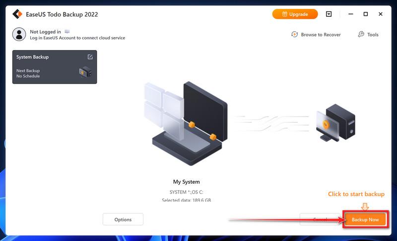Viewport: 397px width, 241px height.
Task: Click the wrench icon beside Tools
Action: [x=361, y=34]
